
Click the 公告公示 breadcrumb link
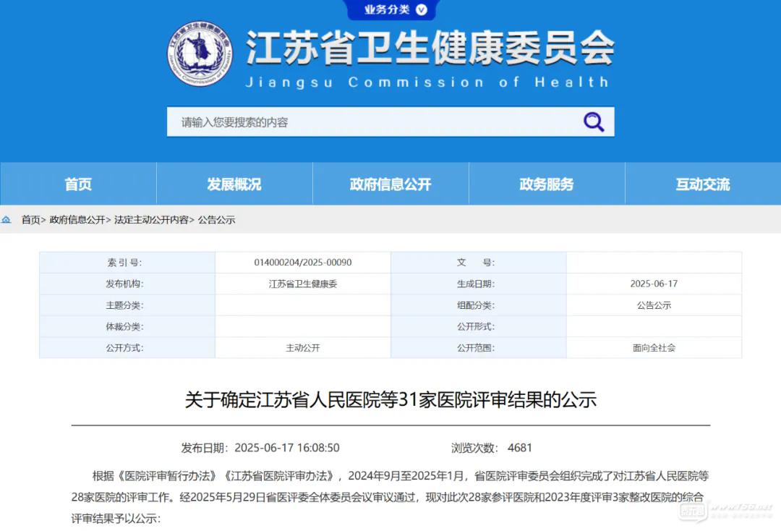tap(217, 220)
